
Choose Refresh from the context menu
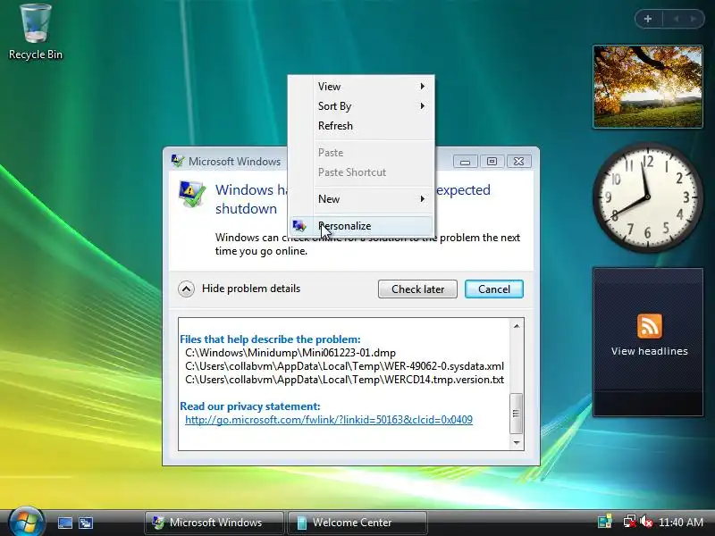pos(360,126)
